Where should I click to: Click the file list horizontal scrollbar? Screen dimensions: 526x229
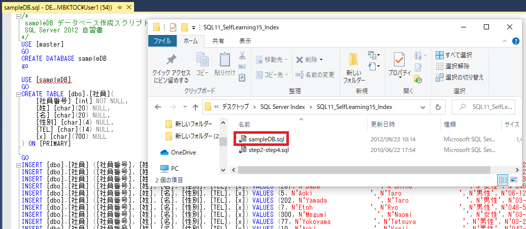point(366,169)
